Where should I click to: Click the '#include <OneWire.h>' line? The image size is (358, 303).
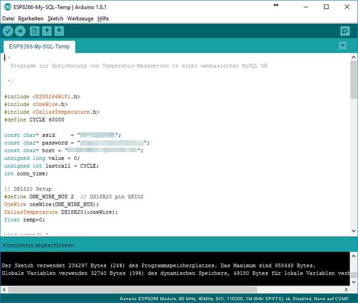point(36,104)
